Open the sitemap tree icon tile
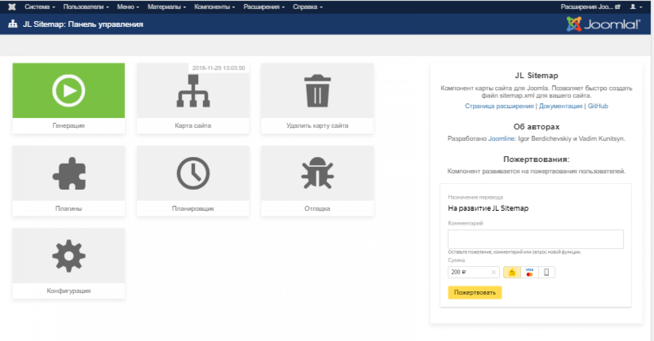654x341 pixels. point(193,91)
